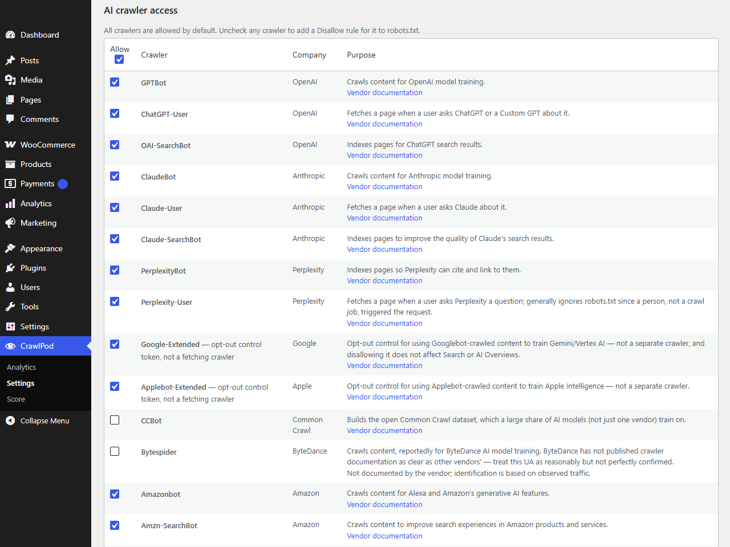Click the Perplexity-User crawler name
The image size is (730, 547).
(x=167, y=303)
